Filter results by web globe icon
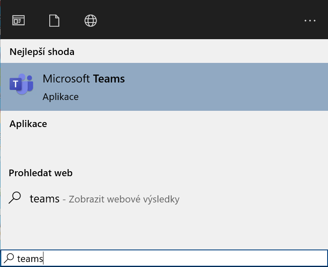 pyautogui.click(x=91, y=20)
